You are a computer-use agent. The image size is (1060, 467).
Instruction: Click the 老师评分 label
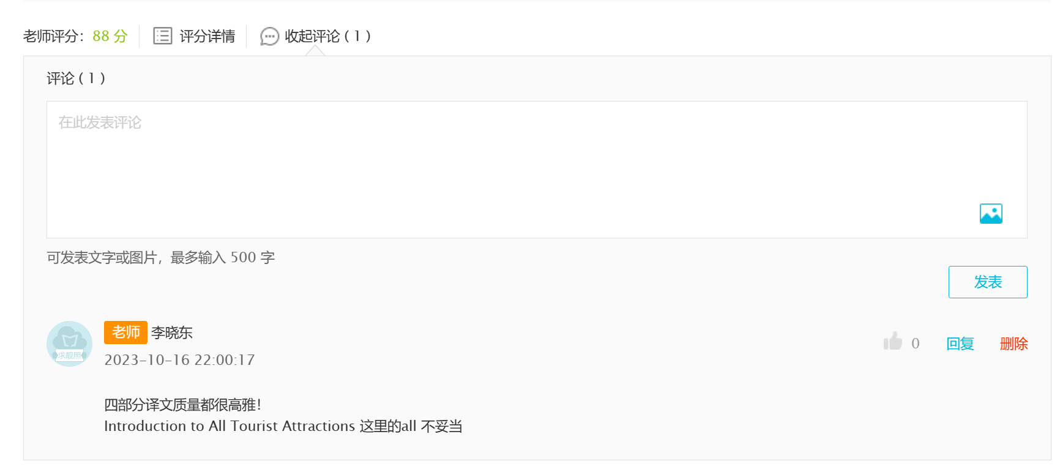point(51,36)
